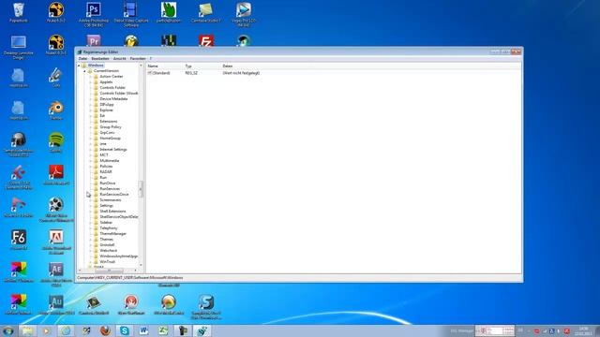600x337 pixels.
Task: Open the Blender desktop shortcut
Action: (56, 110)
